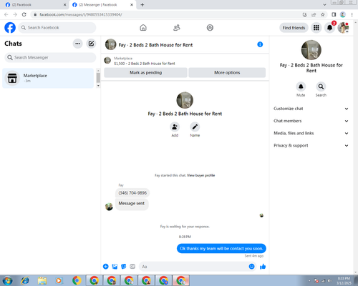Open Windows Explorer folder in taskbar
The image size is (358, 286).
pos(42,280)
